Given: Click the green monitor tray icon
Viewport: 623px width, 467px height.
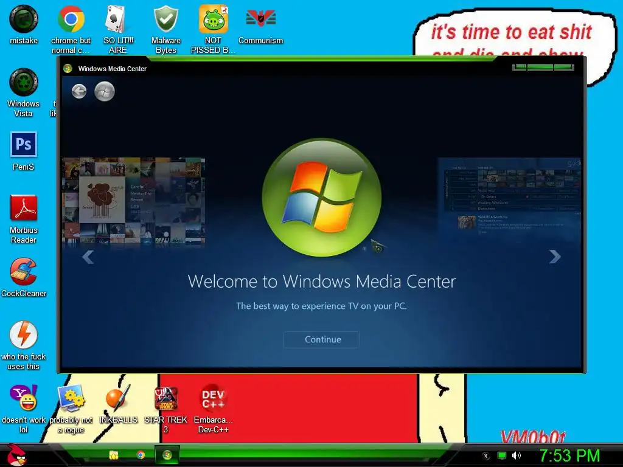Looking at the screenshot, I should coord(502,455).
